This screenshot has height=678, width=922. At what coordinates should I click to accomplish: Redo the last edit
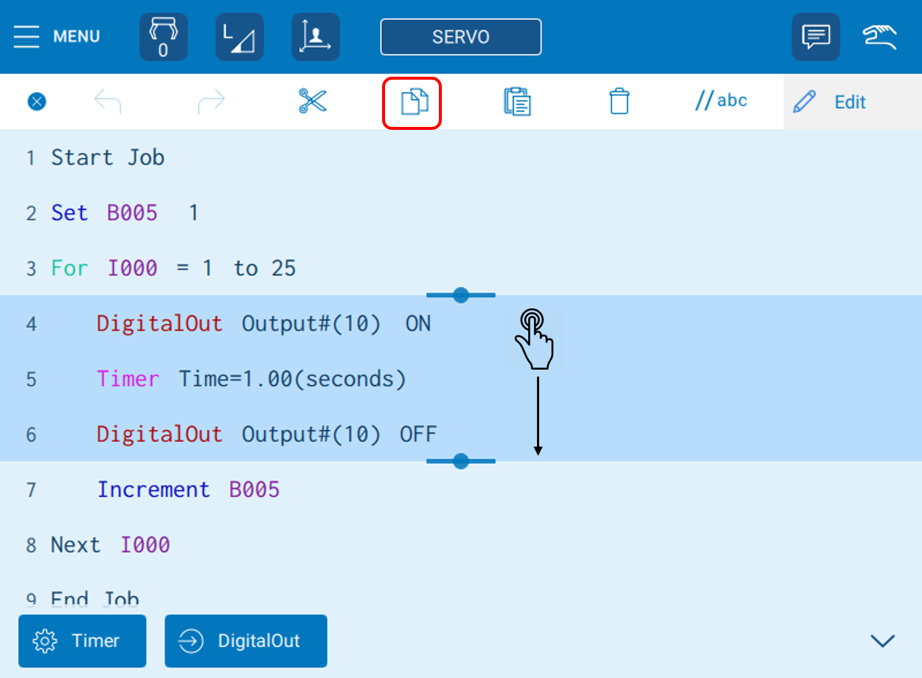point(211,102)
